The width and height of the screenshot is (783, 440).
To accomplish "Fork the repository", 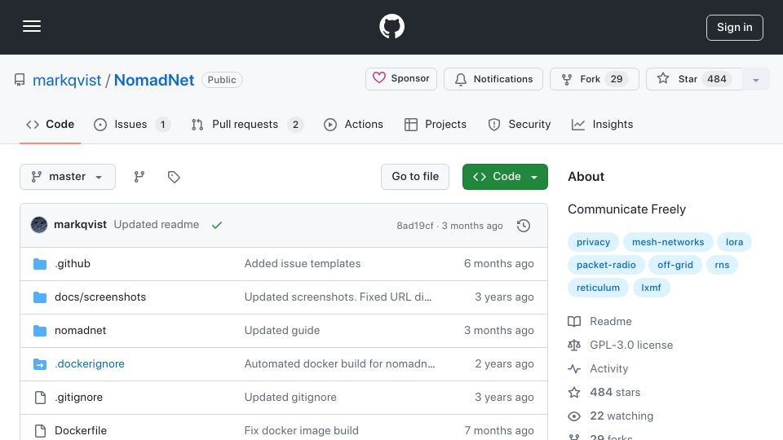I will click(x=595, y=79).
